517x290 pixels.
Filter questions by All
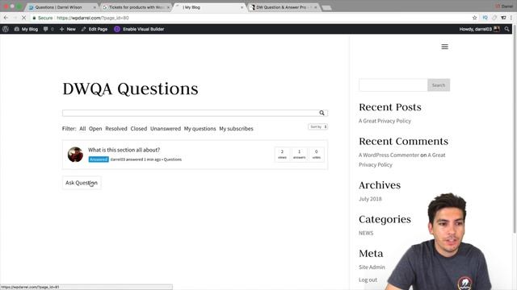[82, 129]
